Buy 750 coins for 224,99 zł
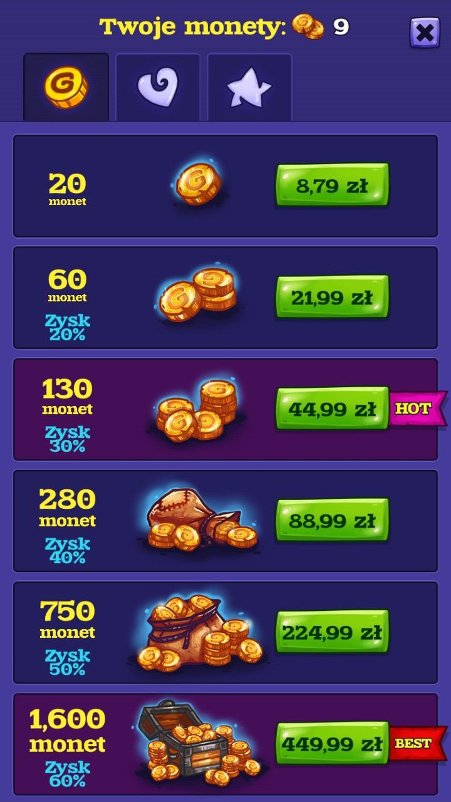 (x=332, y=632)
